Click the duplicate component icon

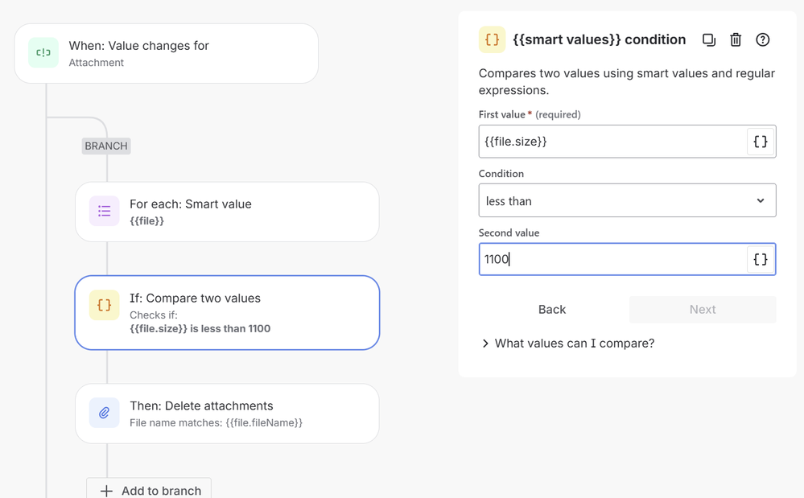tap(708, 40)
